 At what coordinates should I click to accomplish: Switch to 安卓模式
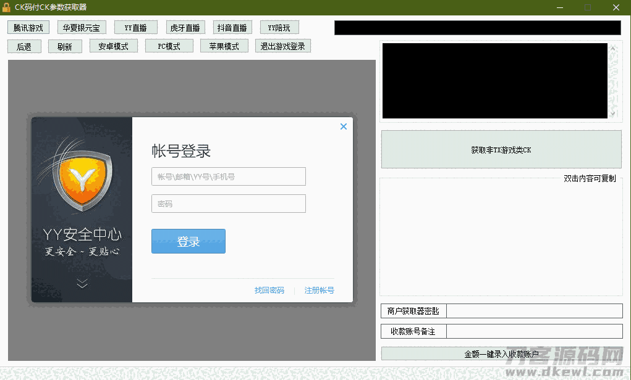[x=114, y=46]
